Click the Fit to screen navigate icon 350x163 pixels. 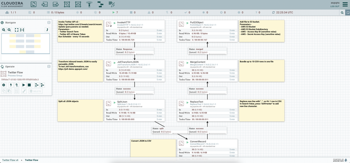pos(17,30)
